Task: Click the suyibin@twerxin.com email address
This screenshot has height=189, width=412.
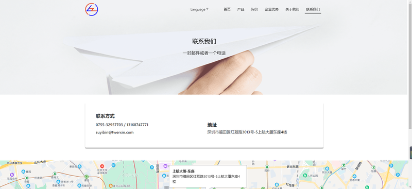Action: tap(114, 132)
